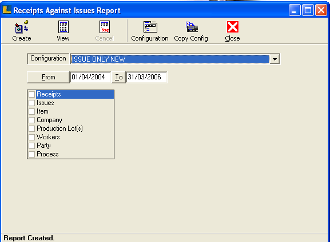Click the From date button
Image resolution: width=330 pixels, height=242 pixels.
point(48,77)
